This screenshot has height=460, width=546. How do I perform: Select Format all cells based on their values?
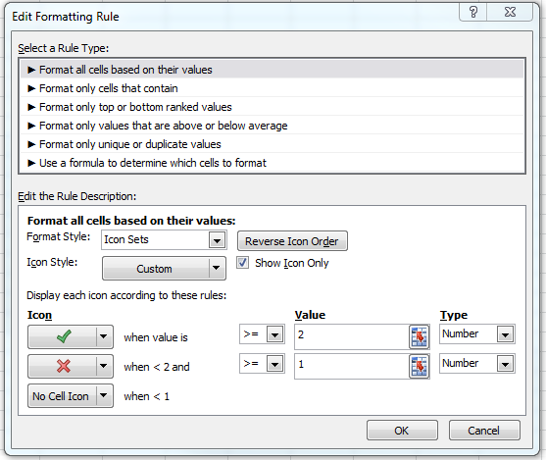pyautogui.click(x=272, y=70)
